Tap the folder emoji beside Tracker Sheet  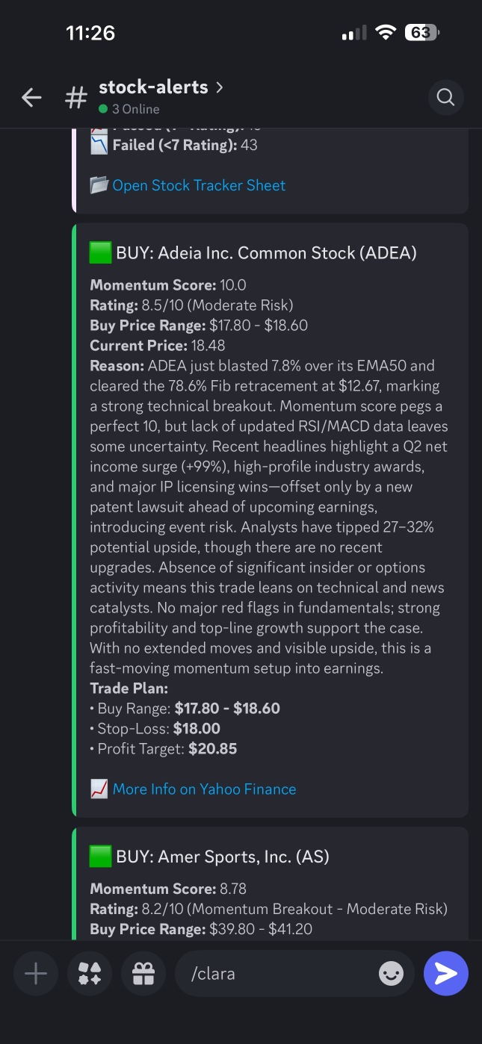point(99,185)
